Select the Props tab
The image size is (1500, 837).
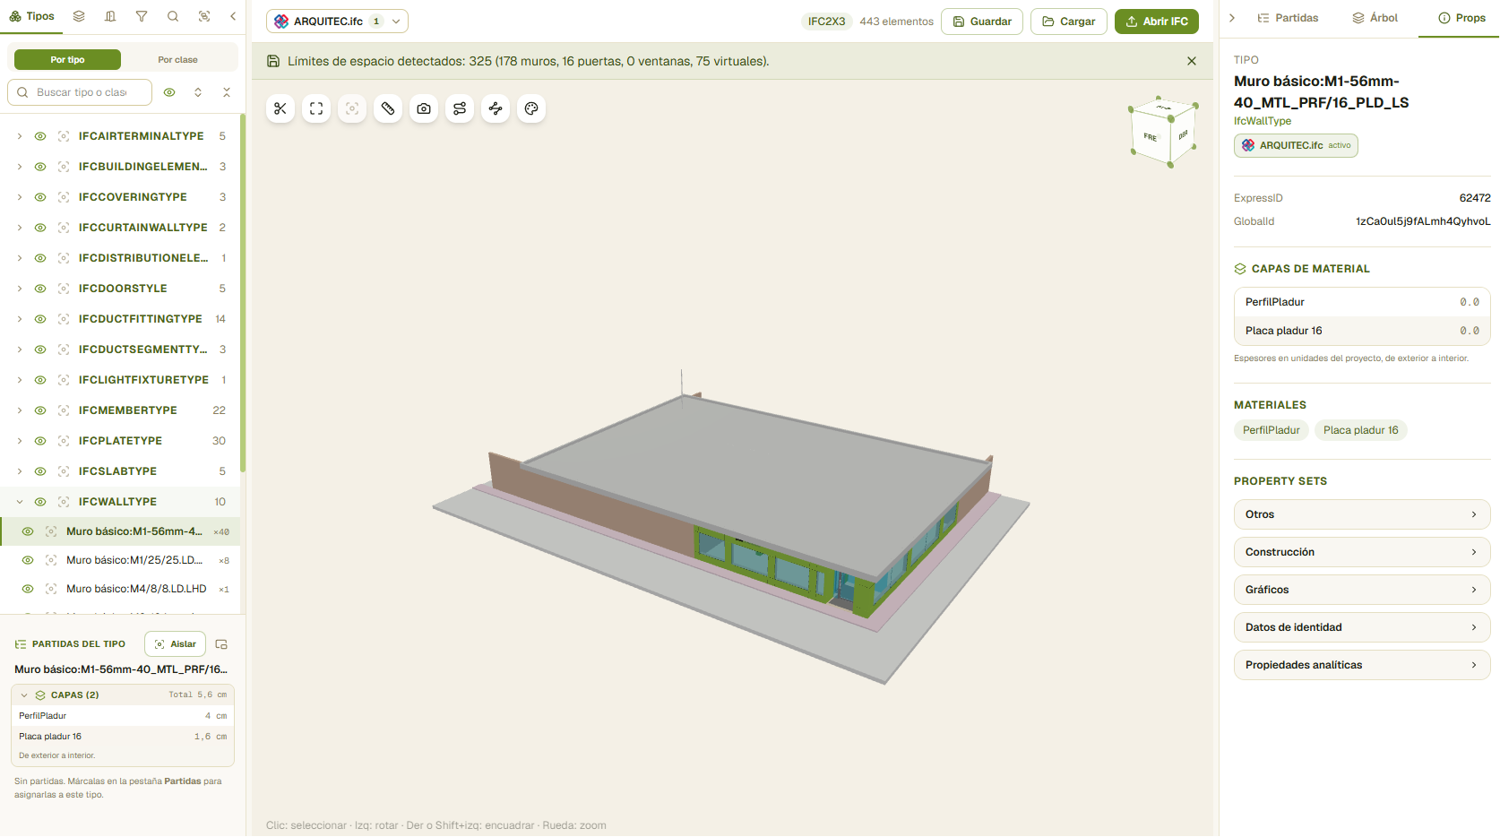coord(1461,18)
